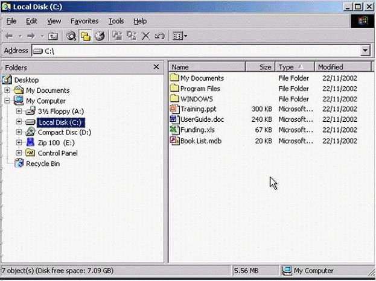
Task: Open Back button history dropdown arrow
Action: (20, 36)
